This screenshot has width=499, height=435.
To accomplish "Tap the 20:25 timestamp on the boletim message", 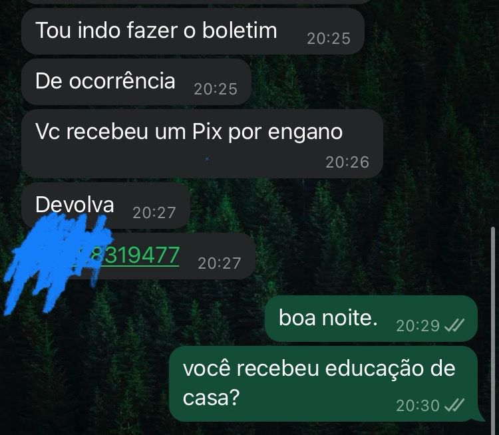I will tap(329, 39).
